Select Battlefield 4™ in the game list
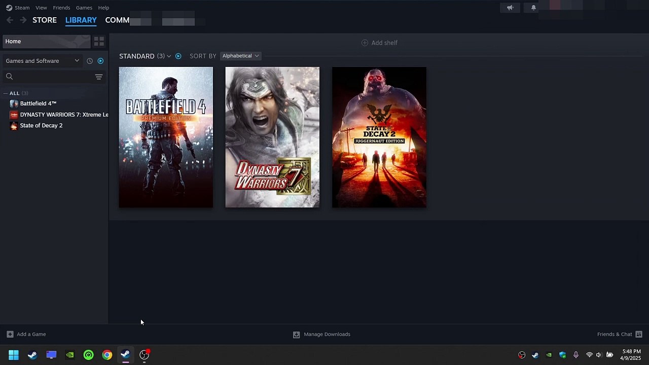Image resolution: width=649 pixels, height=365 pixels. [x=38, y=103]
